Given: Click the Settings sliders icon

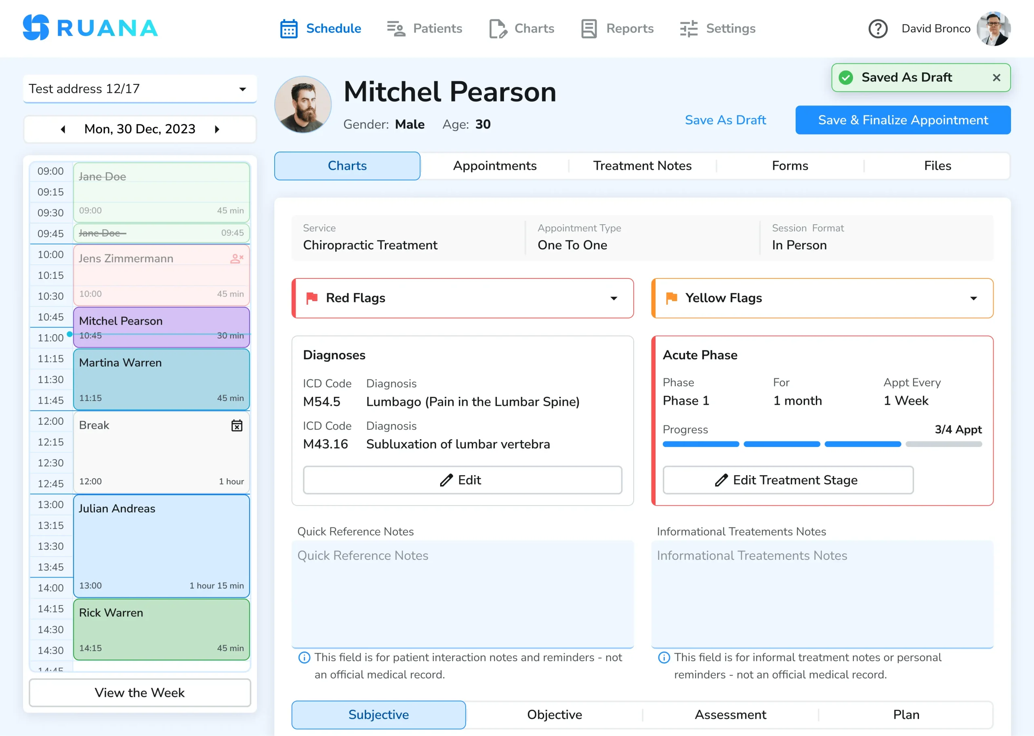Looking at the screenshot, I should pyautogui.click(x=688, y=29).
